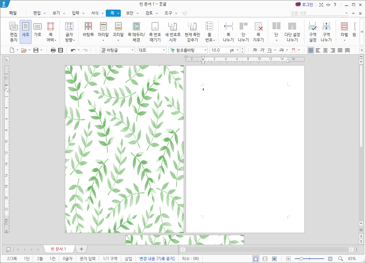Open the 줄 번호 line number dropdown

coord(209,32)
